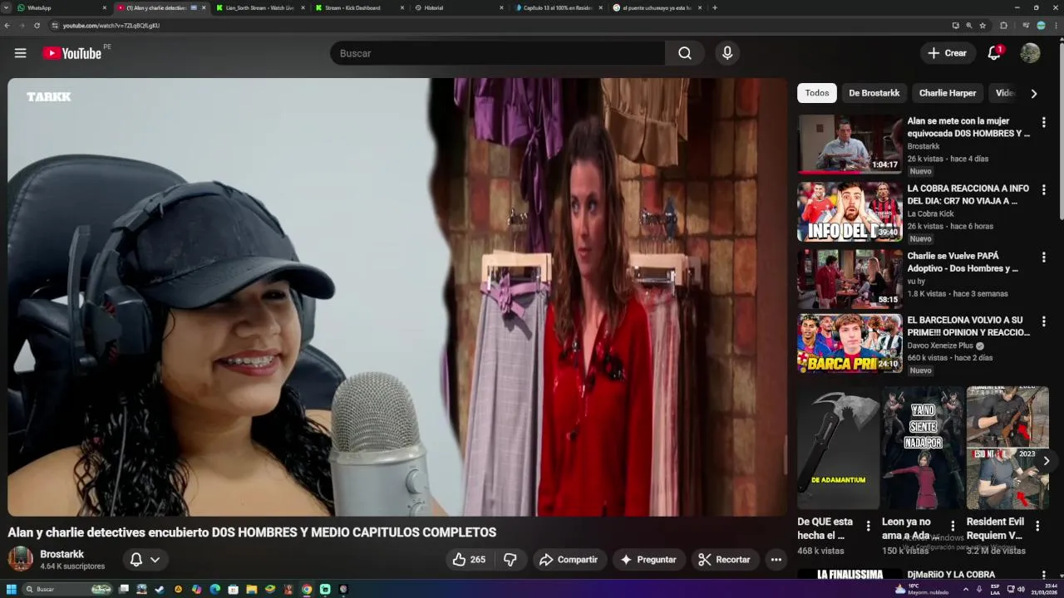The height and width of the screenshot is (598, 1064).
Task: Open options for Leon ya no ama short
Action: tap(953, 526)
